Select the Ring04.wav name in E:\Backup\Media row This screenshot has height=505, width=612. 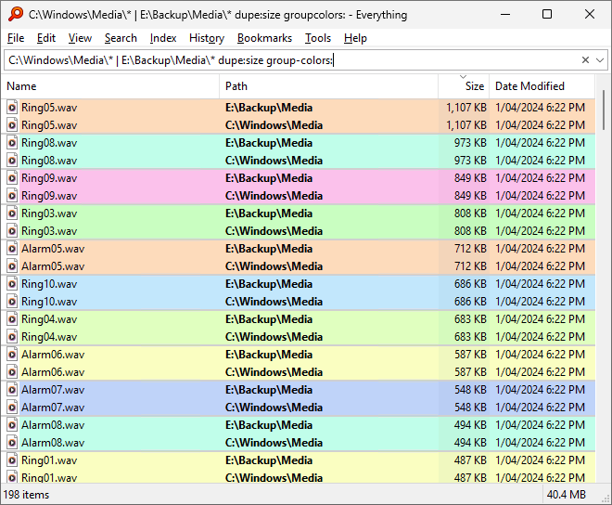click(49, 319)
